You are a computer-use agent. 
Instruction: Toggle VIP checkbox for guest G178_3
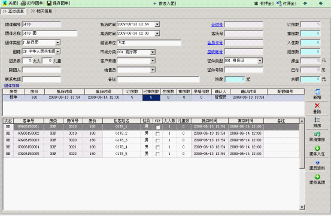[157, 141]
